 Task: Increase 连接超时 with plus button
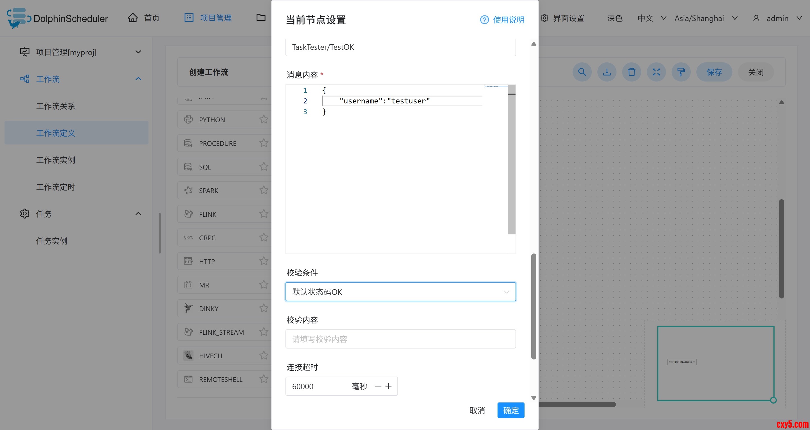coord(389,386)
